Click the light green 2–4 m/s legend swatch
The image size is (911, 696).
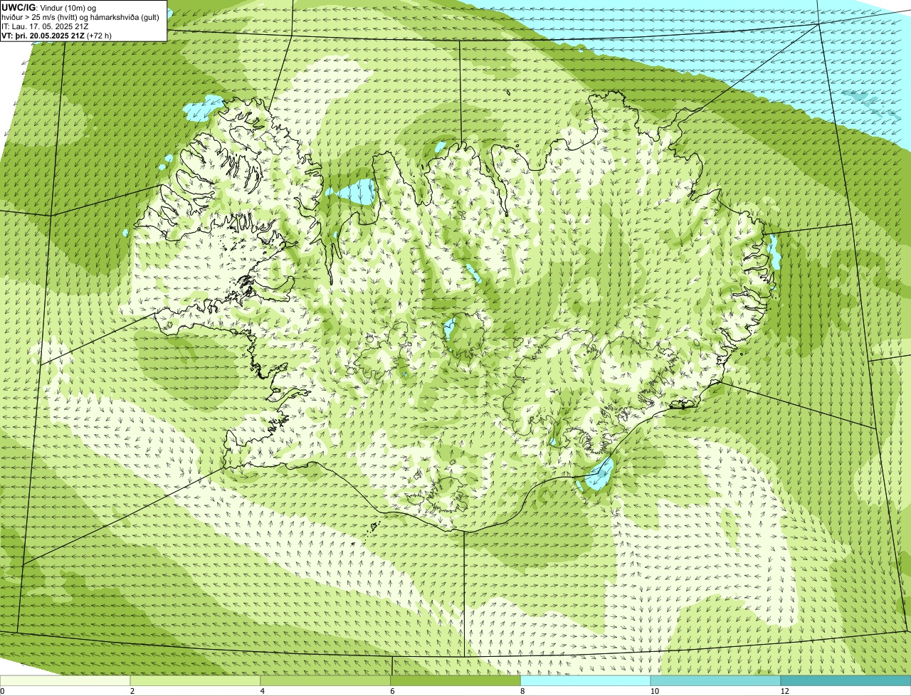[195, 680]
